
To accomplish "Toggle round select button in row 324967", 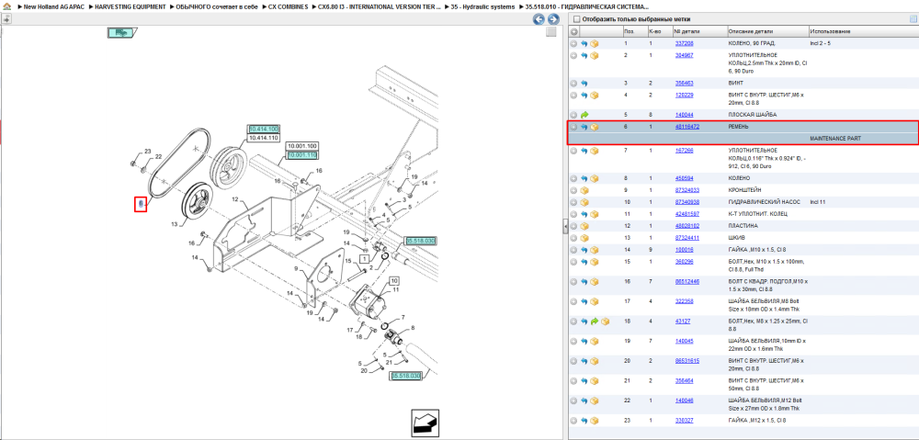I will pyautogui.click(x=574, y=56).
